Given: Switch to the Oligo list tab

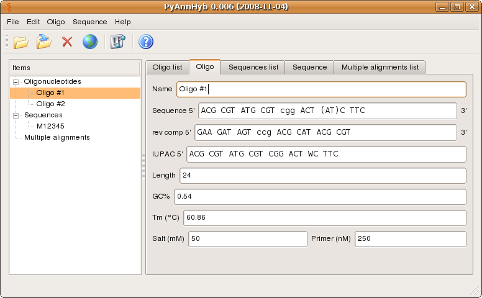Looking at the screenshot, I should tap(167, 67).
